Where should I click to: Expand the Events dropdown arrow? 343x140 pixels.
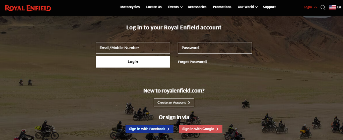181,7
